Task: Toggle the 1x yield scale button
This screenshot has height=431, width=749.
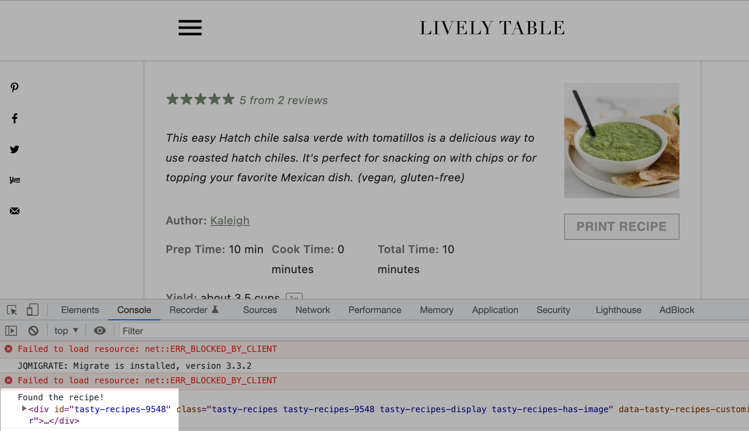Action: click(x=294, y=297)
